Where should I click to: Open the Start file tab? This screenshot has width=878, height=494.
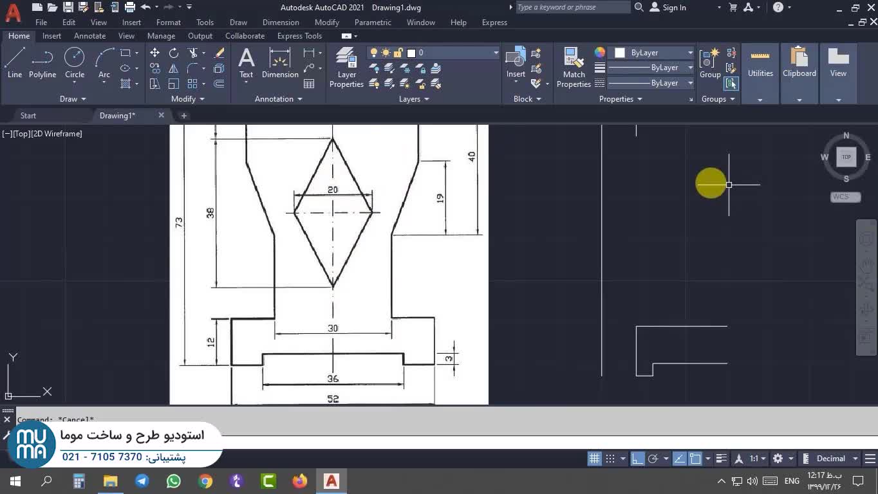tap(28, 116)
